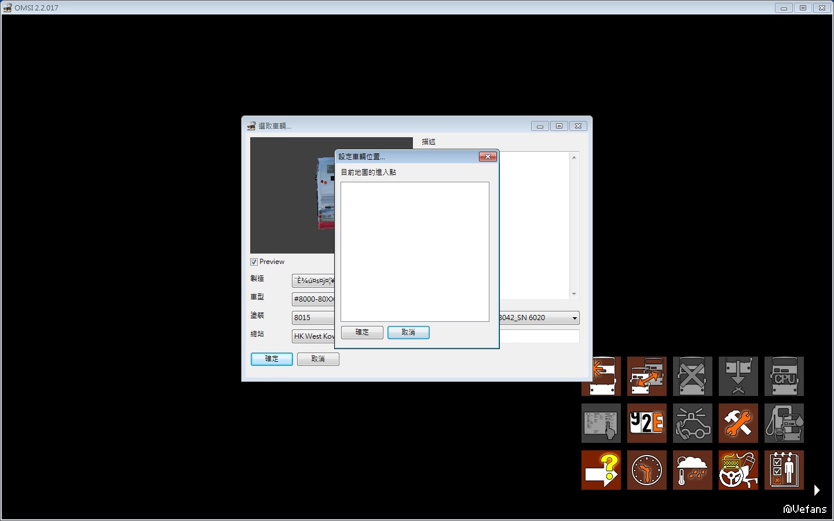Close the 選取車輛 window
Screen dimensions: 834x521
[578, 126]
